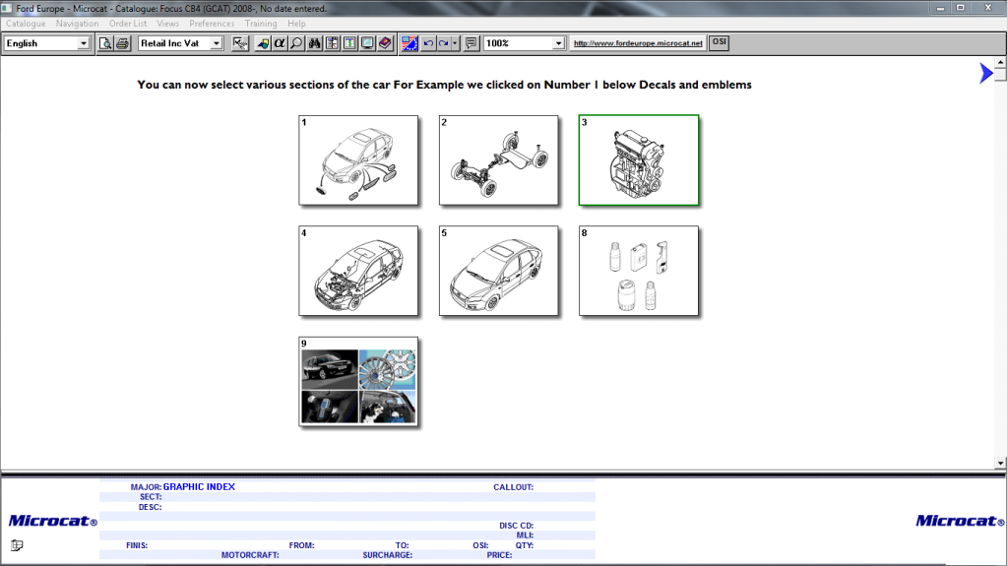Click the purple book toolbar icon

point(385,43)
